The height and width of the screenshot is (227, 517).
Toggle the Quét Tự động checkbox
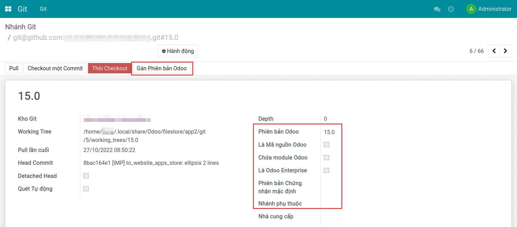pos(86,189)
